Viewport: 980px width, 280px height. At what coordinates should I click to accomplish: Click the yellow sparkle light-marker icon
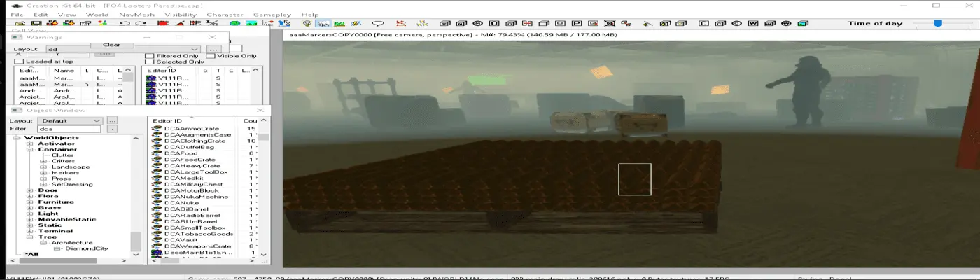(x=422, y=23)
